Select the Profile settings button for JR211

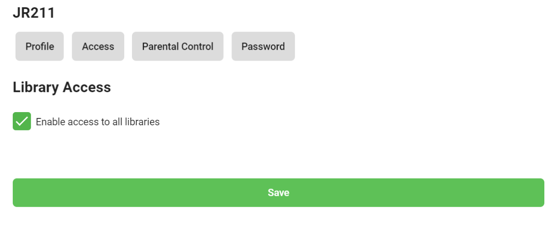pos(40,46)
